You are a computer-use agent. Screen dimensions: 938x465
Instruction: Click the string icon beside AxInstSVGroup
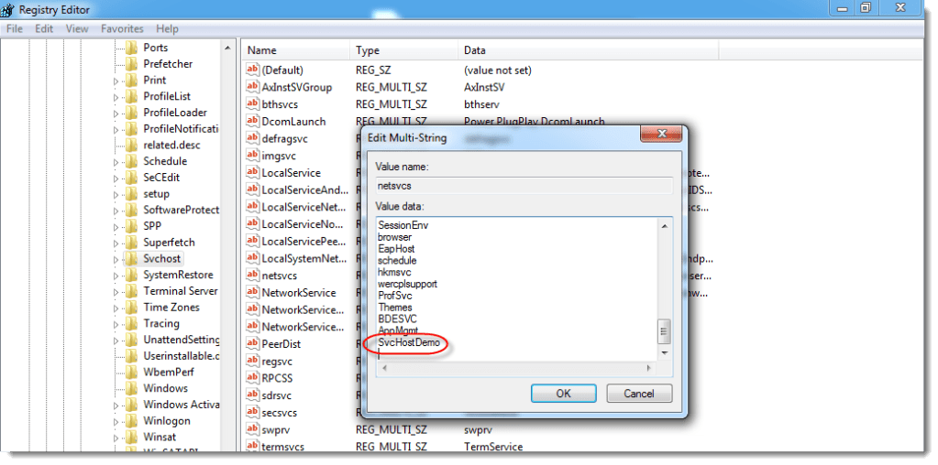pos(253,87)
